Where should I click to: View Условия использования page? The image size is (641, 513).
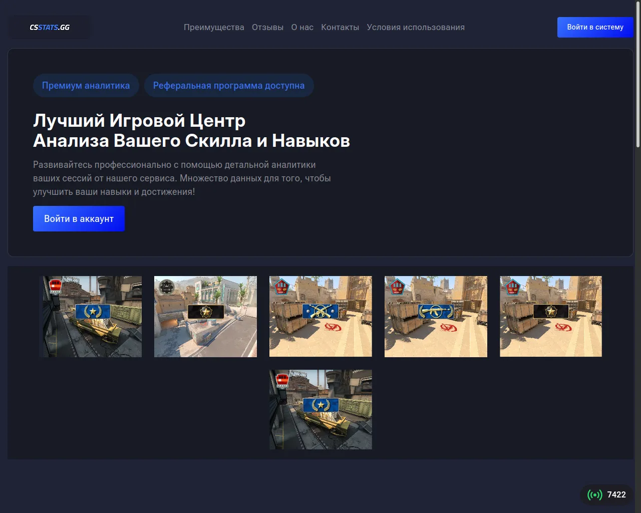coord(416,28)
